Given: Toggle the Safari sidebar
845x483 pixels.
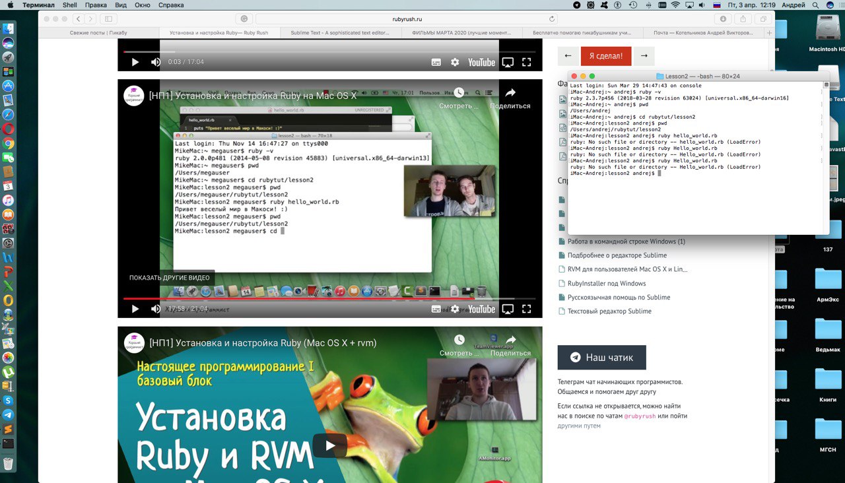Looking at the screenshot, I should point(109,19).
